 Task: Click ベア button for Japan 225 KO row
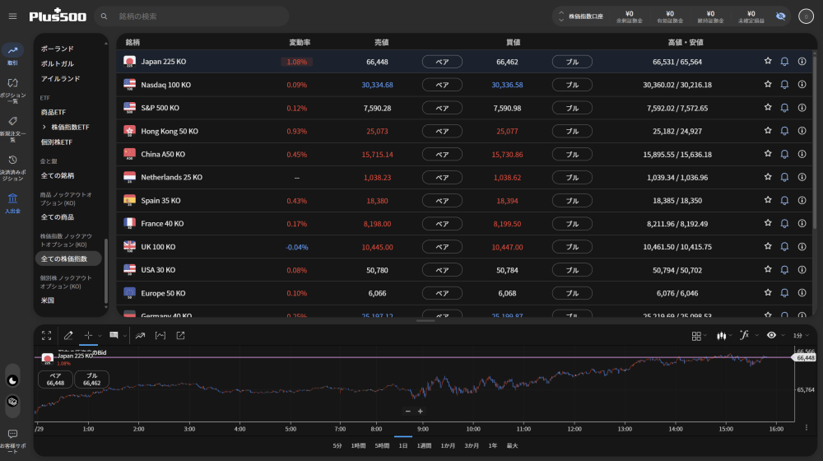(442, 62)
